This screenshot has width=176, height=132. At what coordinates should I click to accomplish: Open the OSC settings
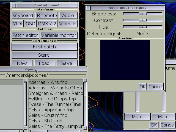[30, 24]
